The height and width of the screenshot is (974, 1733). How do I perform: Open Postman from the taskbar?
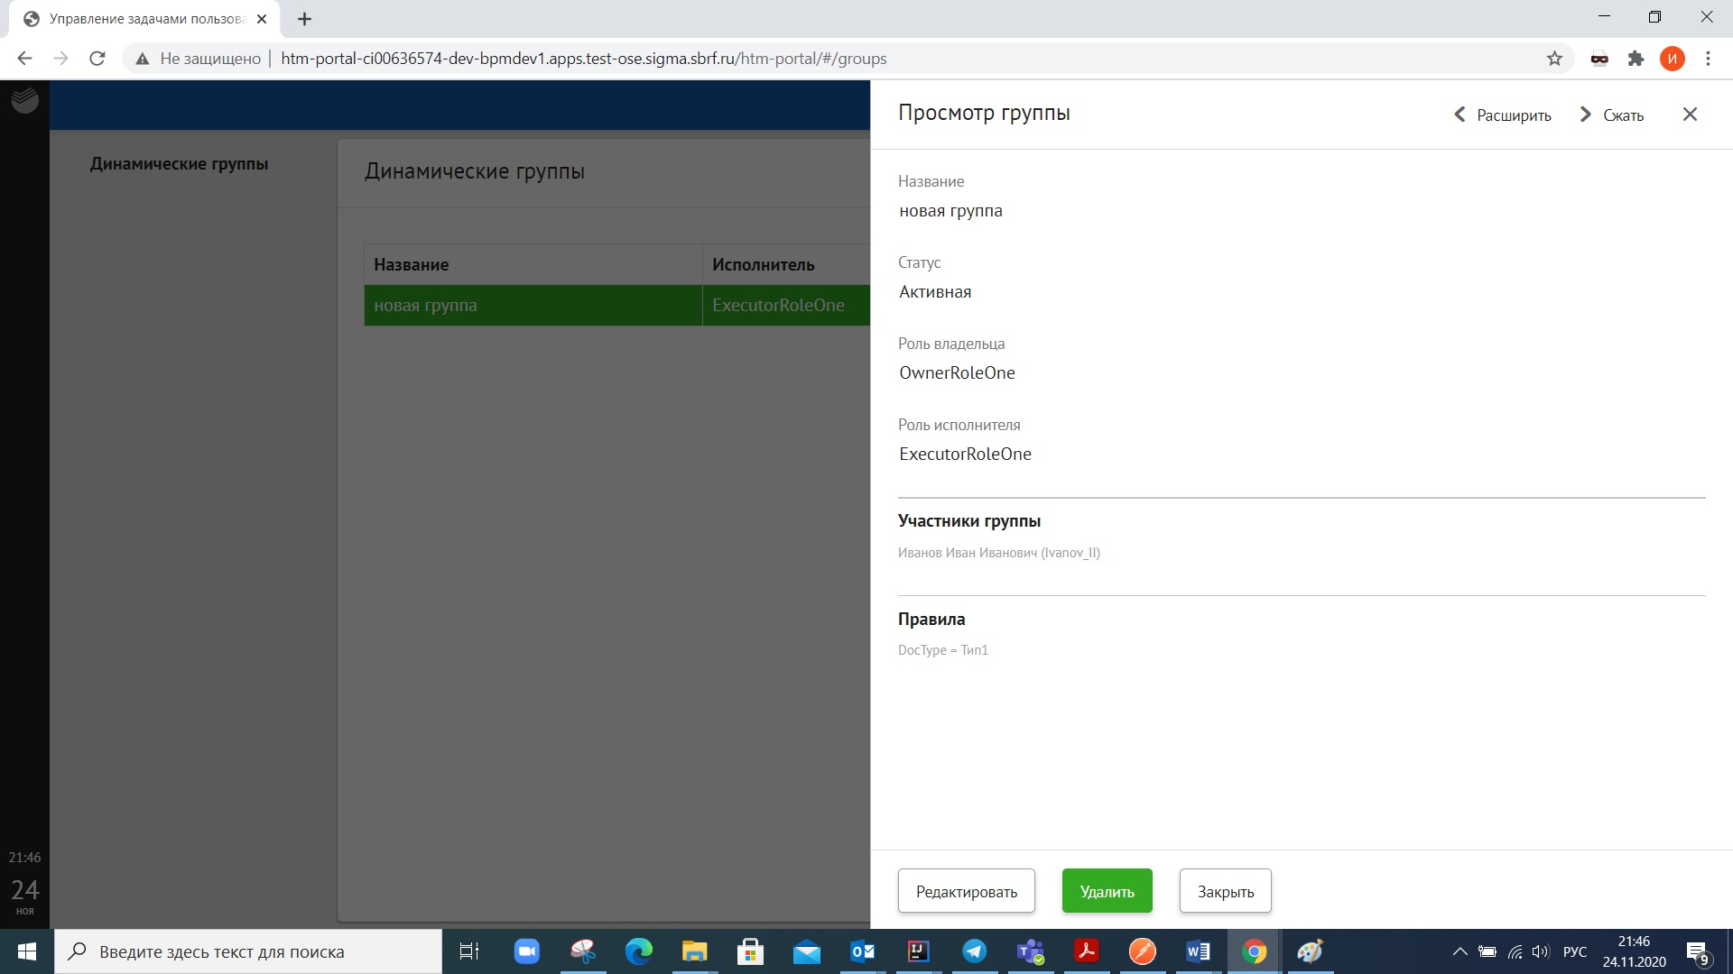click(x=1142, y=951)
